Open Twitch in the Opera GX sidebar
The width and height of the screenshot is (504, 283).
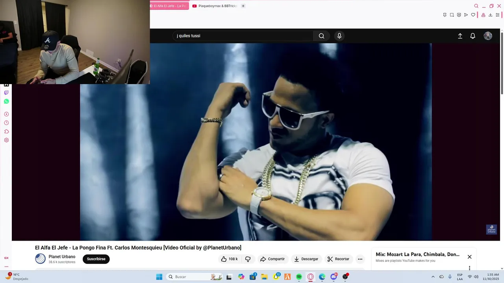click(x=6, y=93)
